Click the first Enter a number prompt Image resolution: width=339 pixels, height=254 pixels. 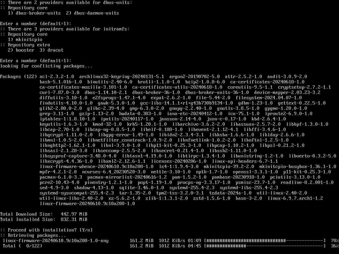coord(36,23)
